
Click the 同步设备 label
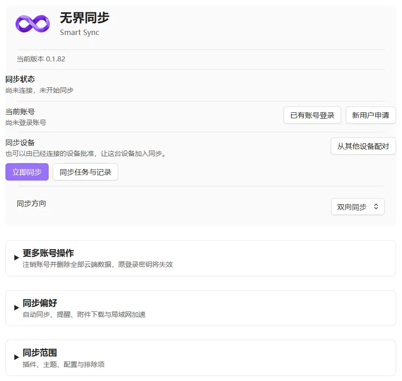point(20,143)
